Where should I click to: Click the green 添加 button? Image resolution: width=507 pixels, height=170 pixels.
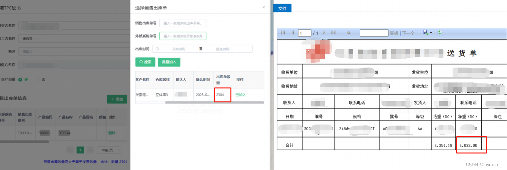tap(117, 99)
